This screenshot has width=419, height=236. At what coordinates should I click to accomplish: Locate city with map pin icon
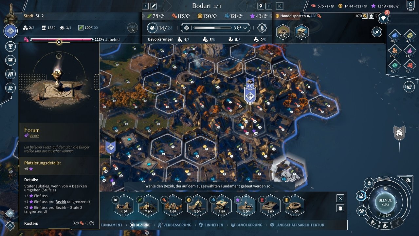pos(261,6)
